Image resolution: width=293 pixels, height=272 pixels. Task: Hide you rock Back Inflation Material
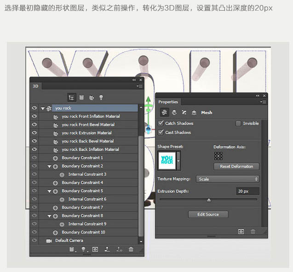point(34,149)
